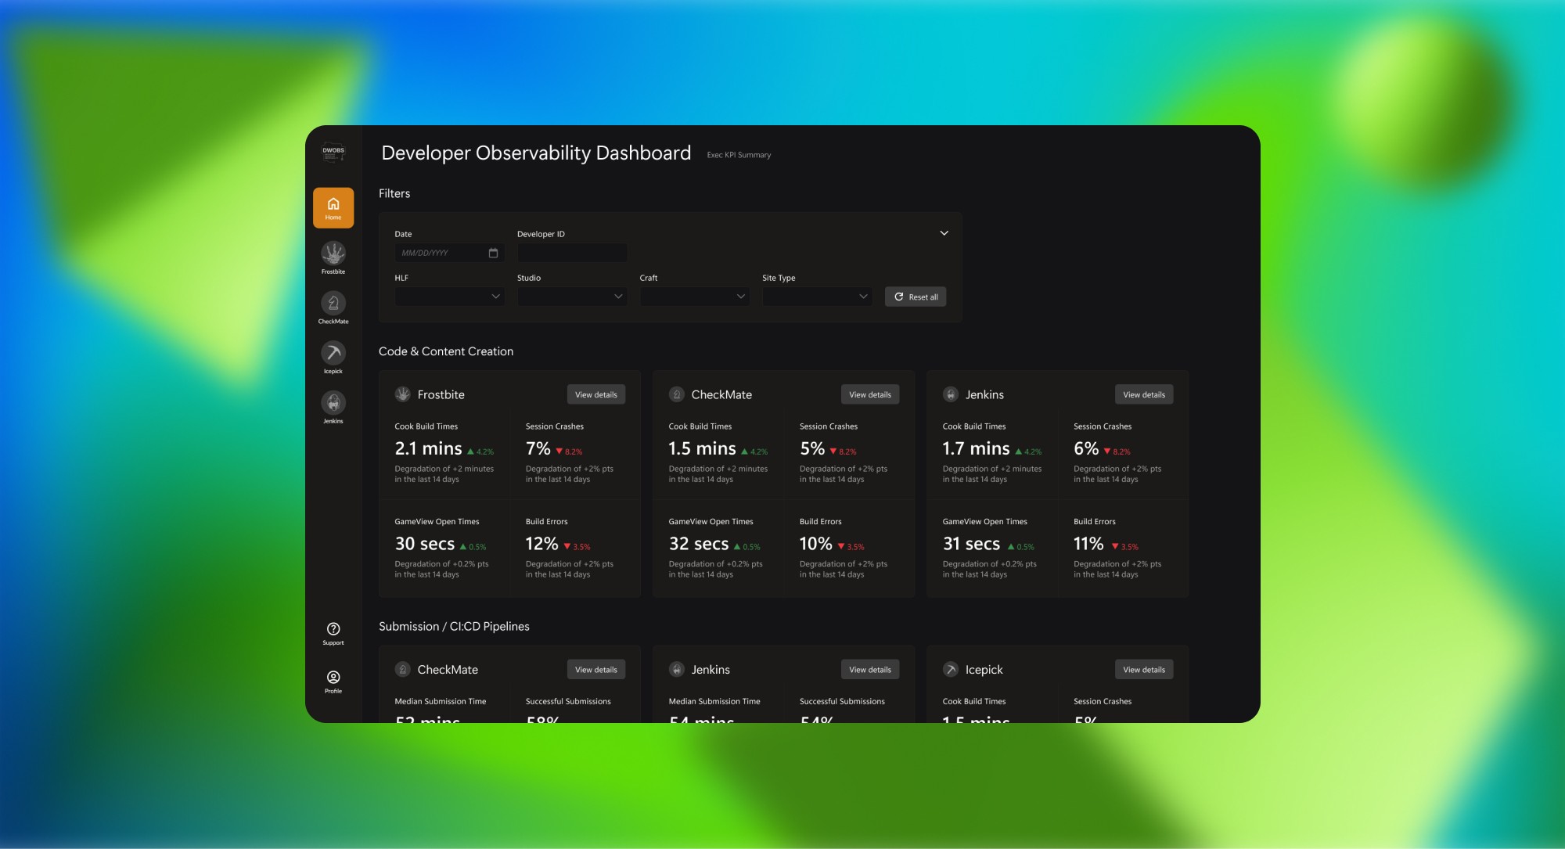1565x849 pixels.
Task: Click the Reset all button
Action: (x=916, y=297)
